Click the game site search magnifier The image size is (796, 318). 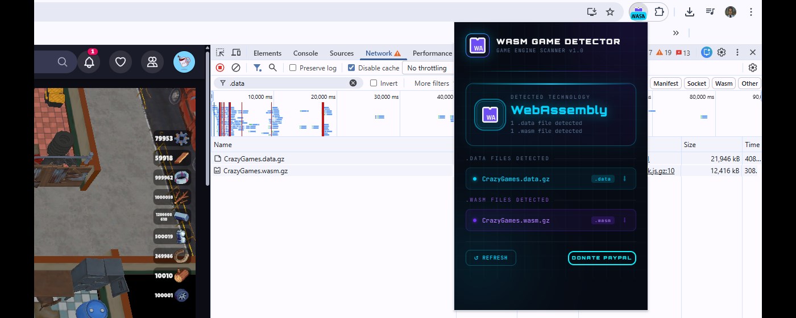point(63,62)
